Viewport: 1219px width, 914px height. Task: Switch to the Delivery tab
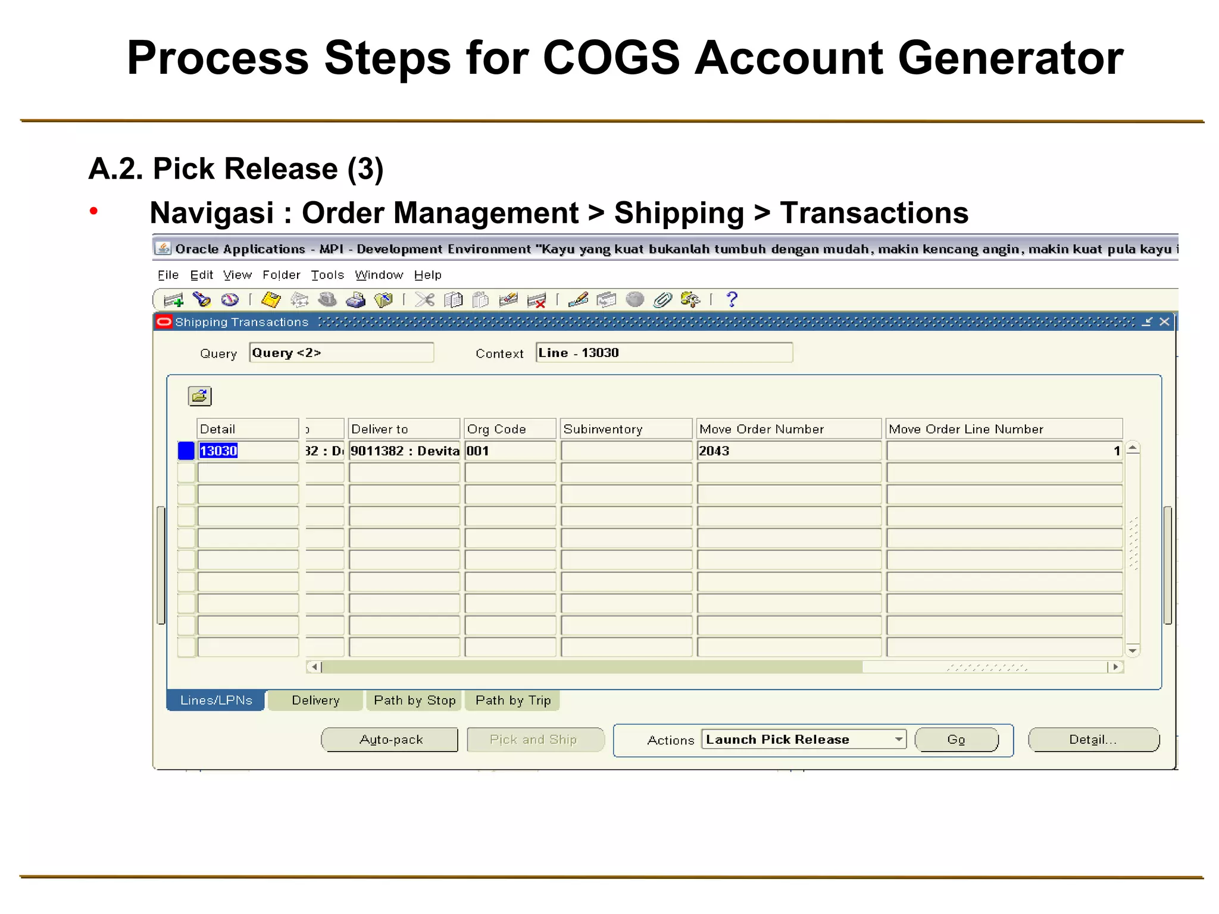point(315,700)
